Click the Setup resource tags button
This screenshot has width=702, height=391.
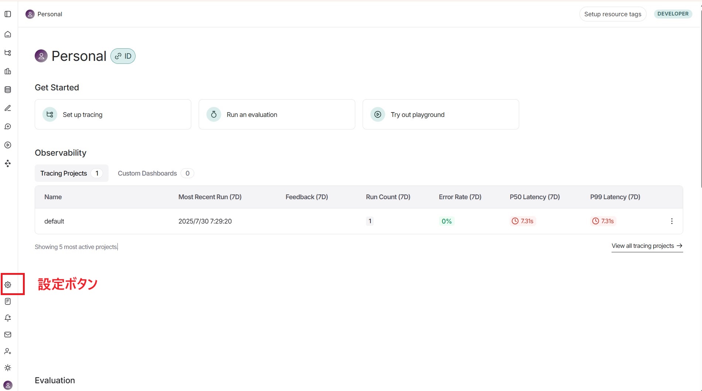pos(612,14)
